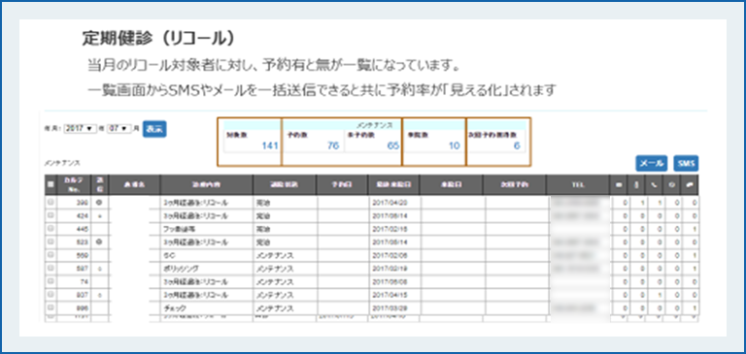Check the box for karte row 807
This screenshot has height=354, width=746.
(x=51, y=295)
